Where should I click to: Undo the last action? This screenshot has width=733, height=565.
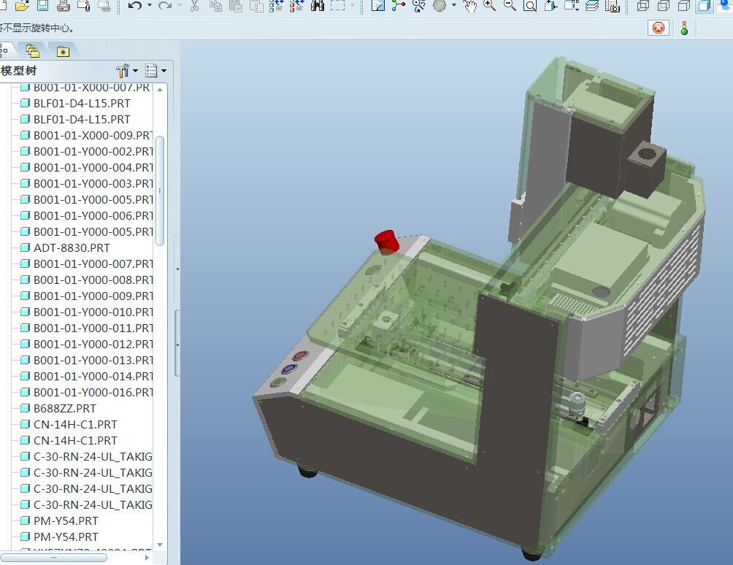135,5
